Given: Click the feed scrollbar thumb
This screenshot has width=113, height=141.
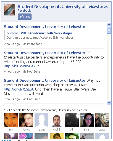Looking at the screenshot, I should tap(109, 30).
